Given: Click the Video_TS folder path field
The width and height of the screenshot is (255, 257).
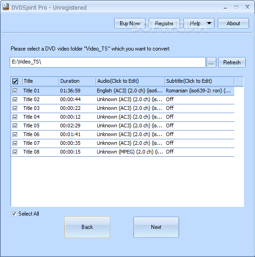Looking at the screenshot, I should click(x=108, y=62).
